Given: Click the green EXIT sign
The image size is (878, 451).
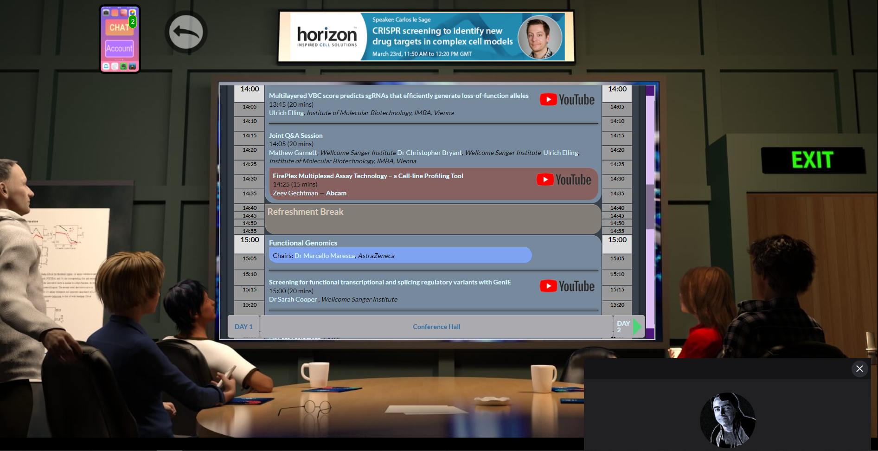Looking at the screenshot, I should point(813,160).
